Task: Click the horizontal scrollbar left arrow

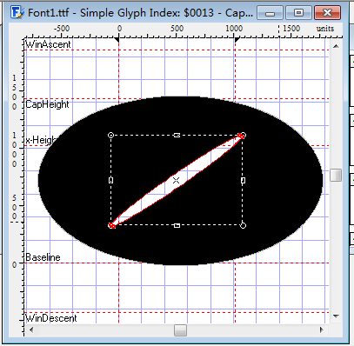Action: tap(31, 329)
